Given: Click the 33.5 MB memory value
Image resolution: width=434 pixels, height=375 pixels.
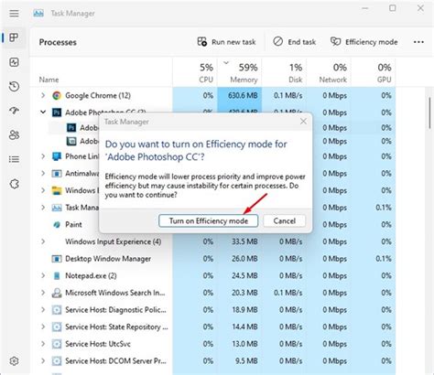Looking at the screenshot, I should [244, 241].
